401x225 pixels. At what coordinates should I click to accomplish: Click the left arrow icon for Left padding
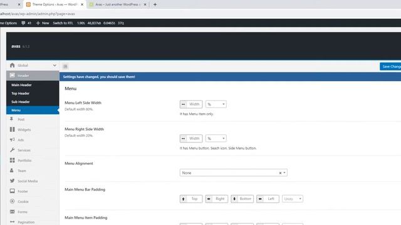[x=260, y=199]
